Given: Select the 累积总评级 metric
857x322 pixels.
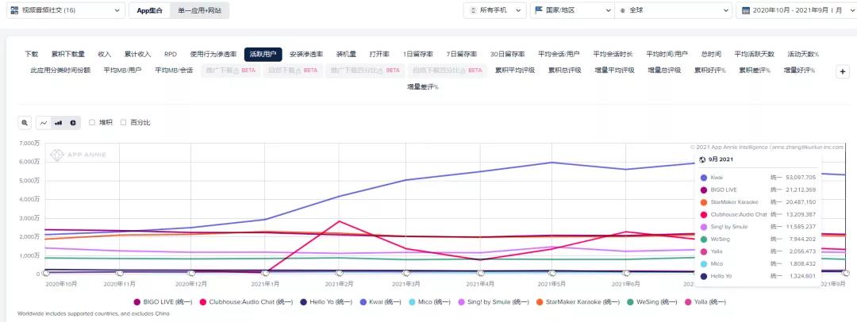Looking at the screenshot, I should 565,71.
